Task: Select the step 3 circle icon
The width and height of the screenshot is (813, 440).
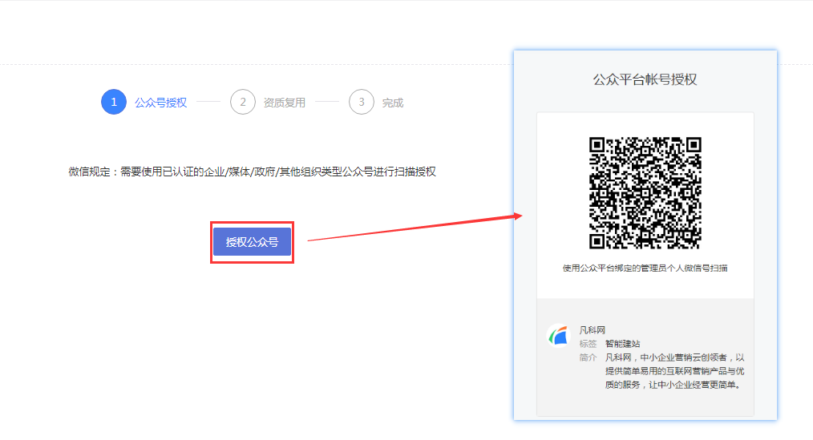Action: [362, 102]
